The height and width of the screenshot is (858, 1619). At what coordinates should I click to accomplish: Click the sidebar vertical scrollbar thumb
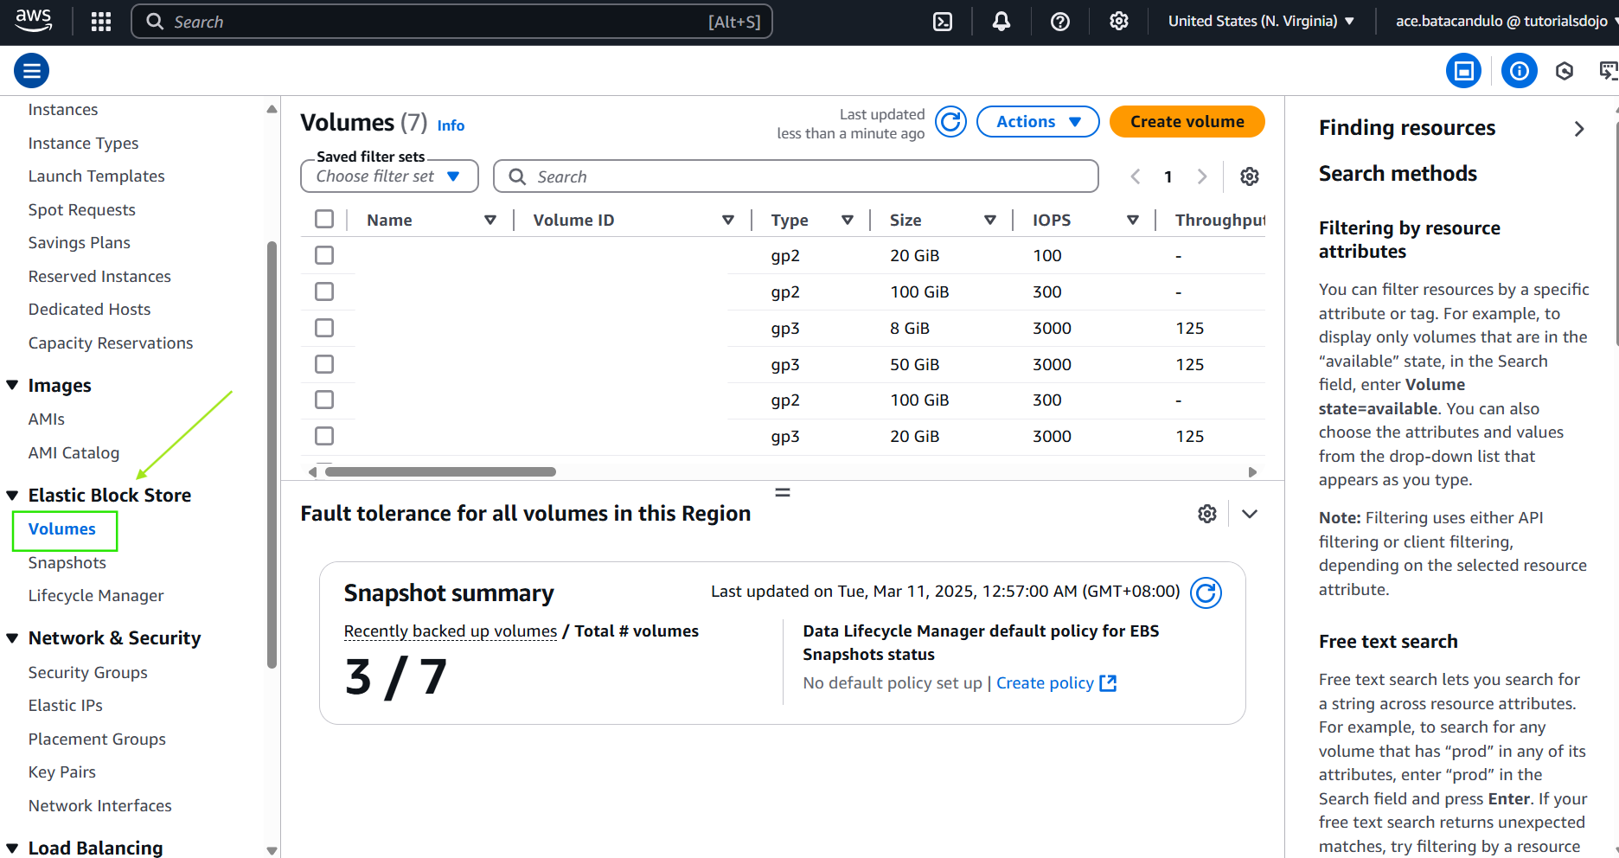(272, 454)
